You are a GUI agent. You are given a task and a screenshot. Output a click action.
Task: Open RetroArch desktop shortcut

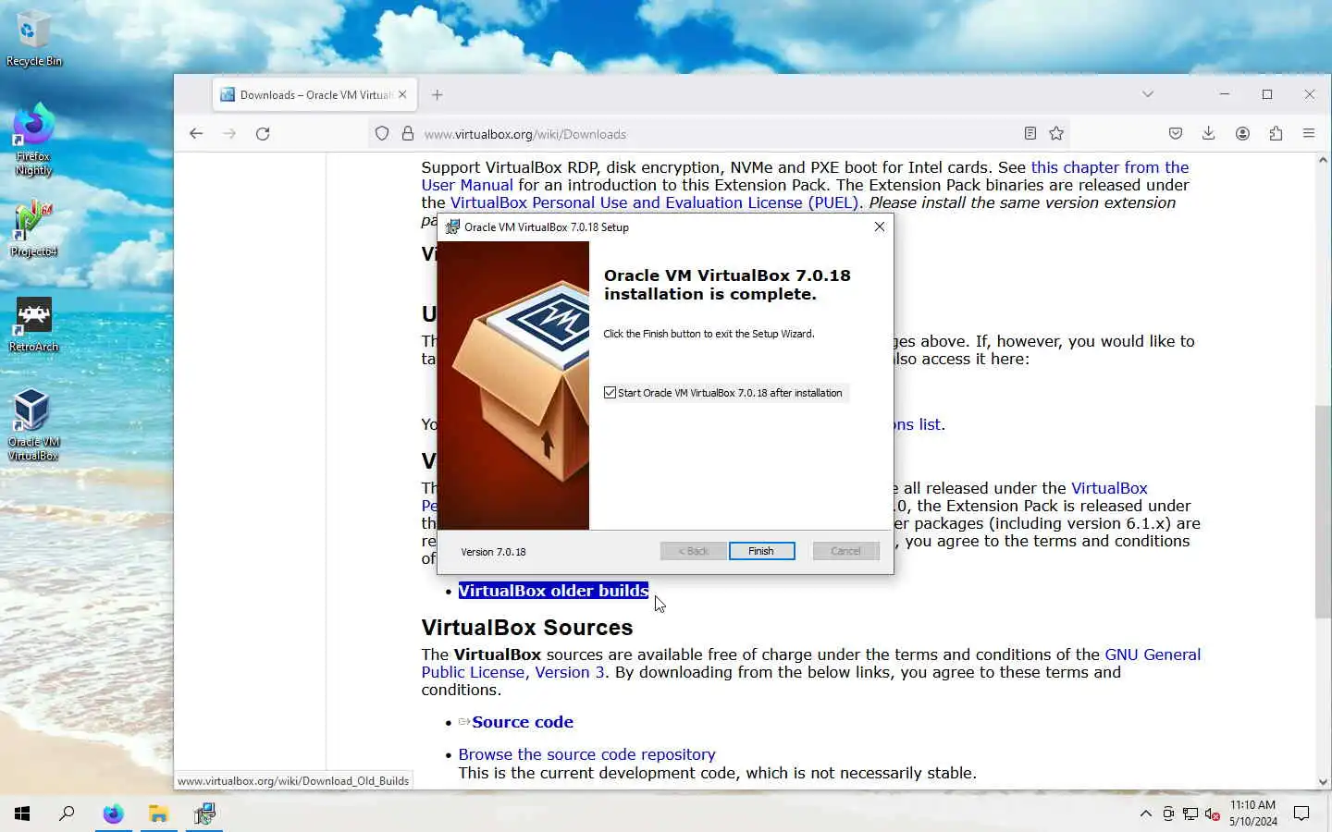[x=33, y=325]
